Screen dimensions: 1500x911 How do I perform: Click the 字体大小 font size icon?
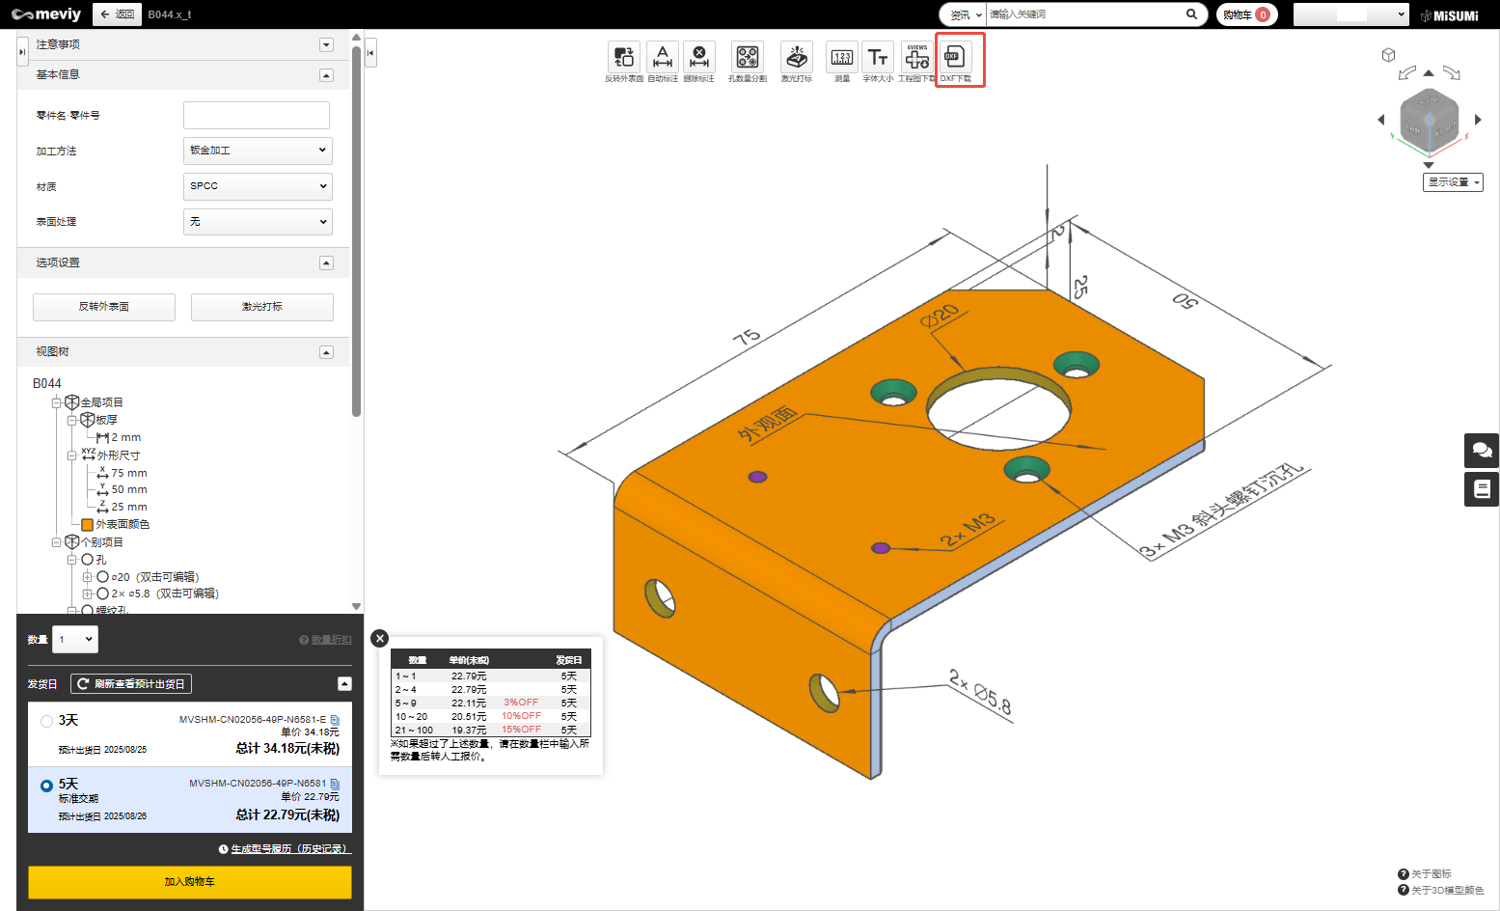878,57
